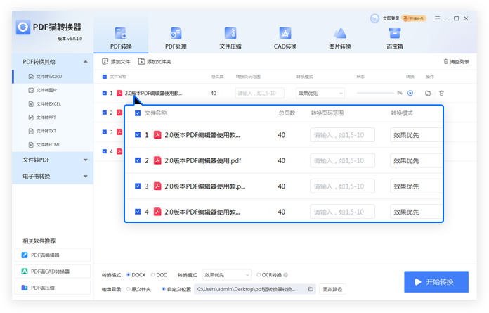Image resolution: width=489 pixels, height=313 pixels.
Task: Open the 文件压缩 tab
Action: pos(230,38)
